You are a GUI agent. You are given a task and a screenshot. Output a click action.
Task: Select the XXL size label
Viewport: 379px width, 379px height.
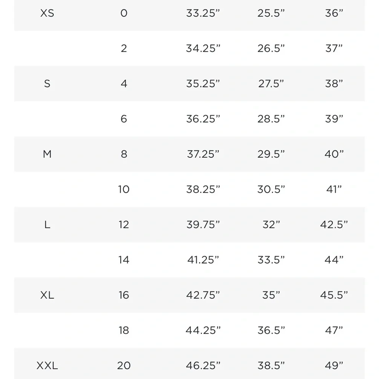[x=47, y=366]
